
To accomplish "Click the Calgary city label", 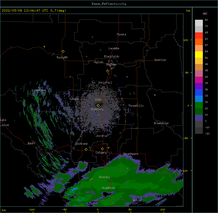I will [x=101, y=153].
